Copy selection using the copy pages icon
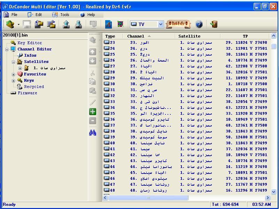Screen dimensions: 279x209 pos(93,82)
